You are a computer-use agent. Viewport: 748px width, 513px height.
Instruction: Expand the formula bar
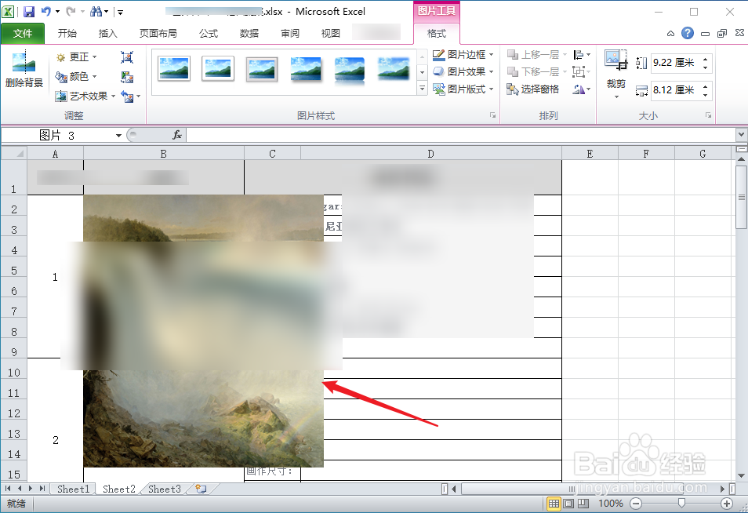coord(741,135)
